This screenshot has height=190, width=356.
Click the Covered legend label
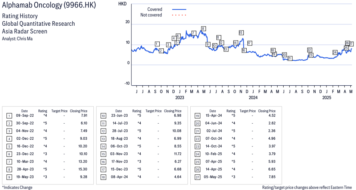pyautogui.click(x=155, y=9)
